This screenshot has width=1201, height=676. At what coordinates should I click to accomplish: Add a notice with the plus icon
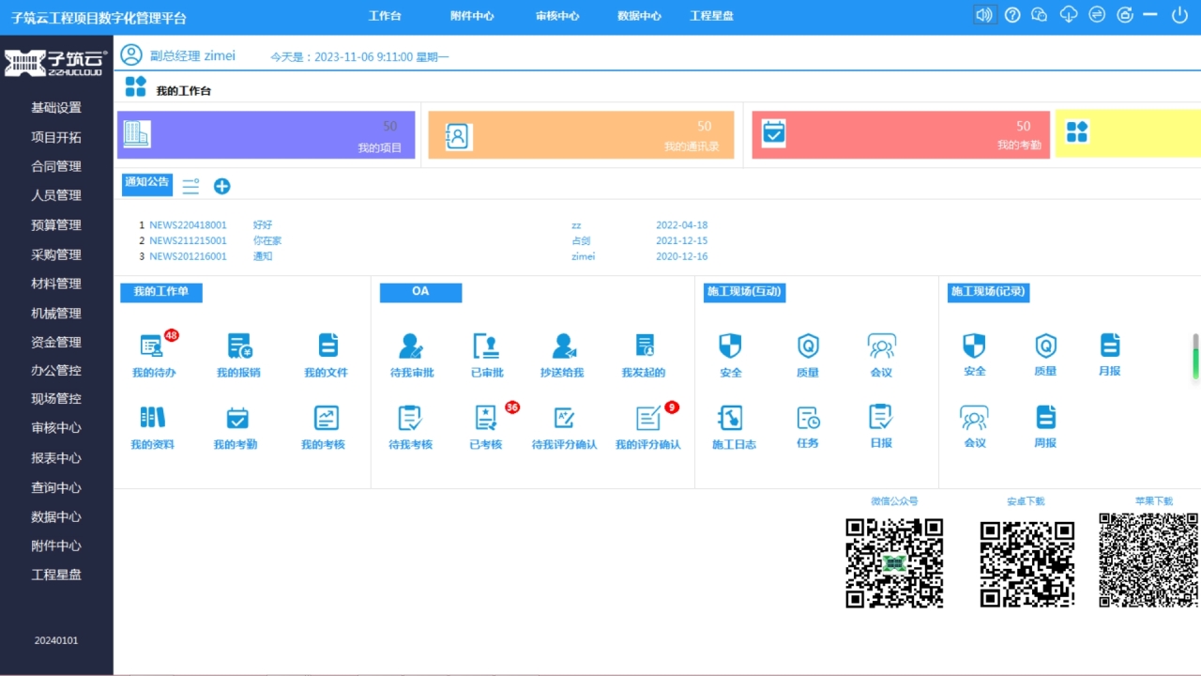click(221, 186)
